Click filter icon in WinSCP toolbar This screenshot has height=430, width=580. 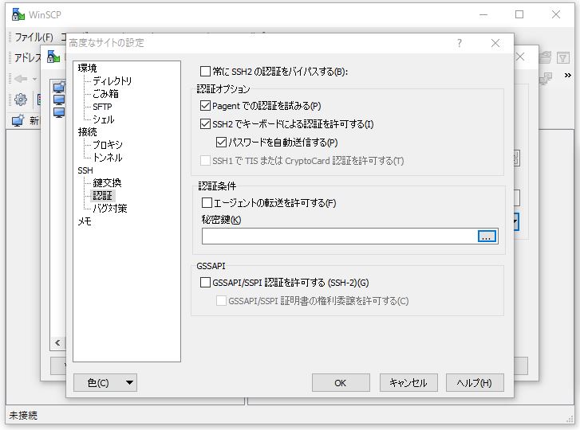point(563,57)
